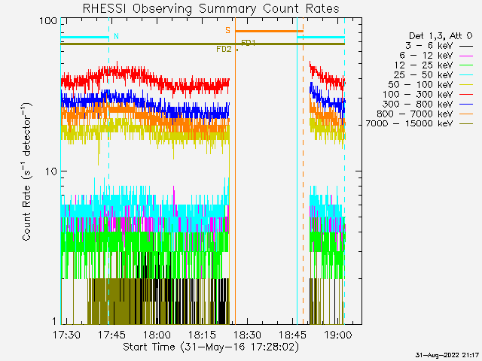The width and height of the screenshot is (482, 361).
Task: Click the orange 'S' marker label
Action: (x=227, y=30)
